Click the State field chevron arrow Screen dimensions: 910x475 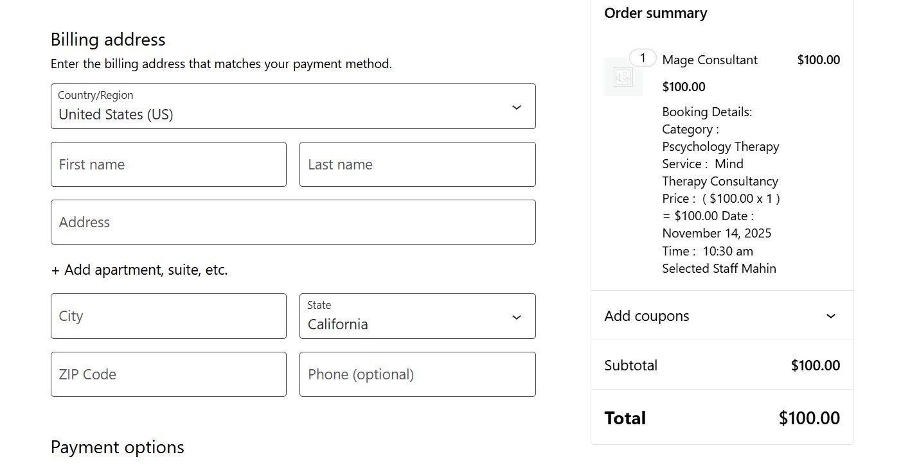tap(516, 317)
